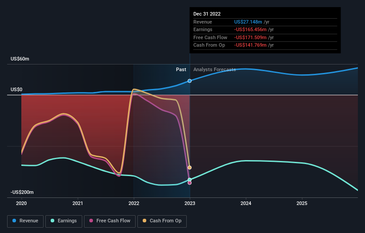Click the Earnings row label in tooltip
Image resolution: width=365 pixels, height=233 pixels.
coord(203,29)
